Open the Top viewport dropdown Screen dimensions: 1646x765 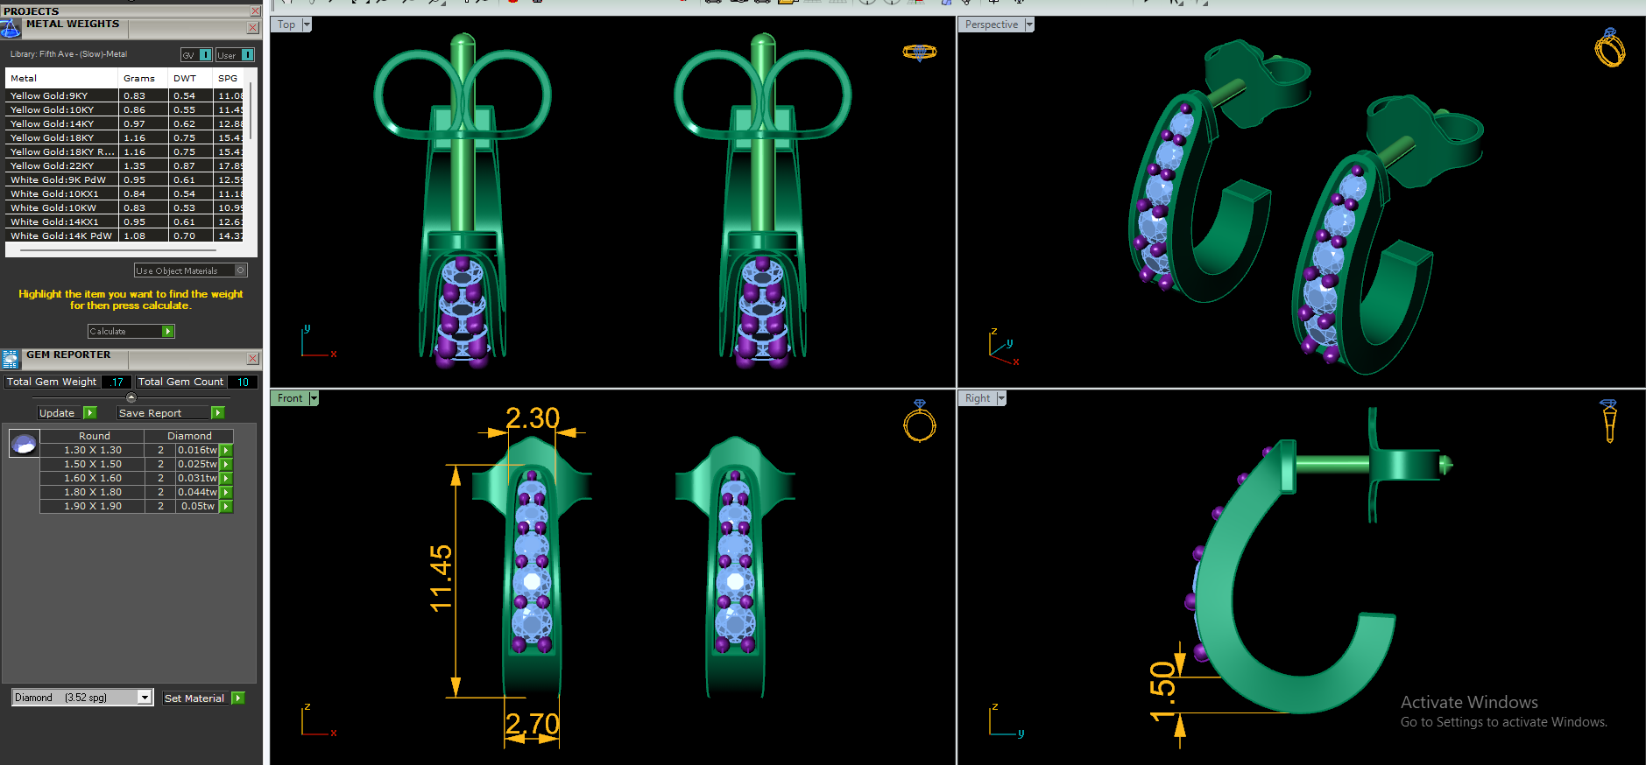[x=307, y=25]
